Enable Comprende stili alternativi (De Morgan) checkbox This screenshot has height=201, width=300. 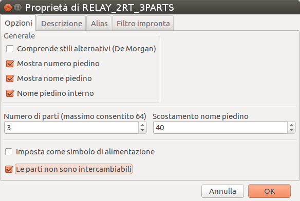tap(10, 49)
